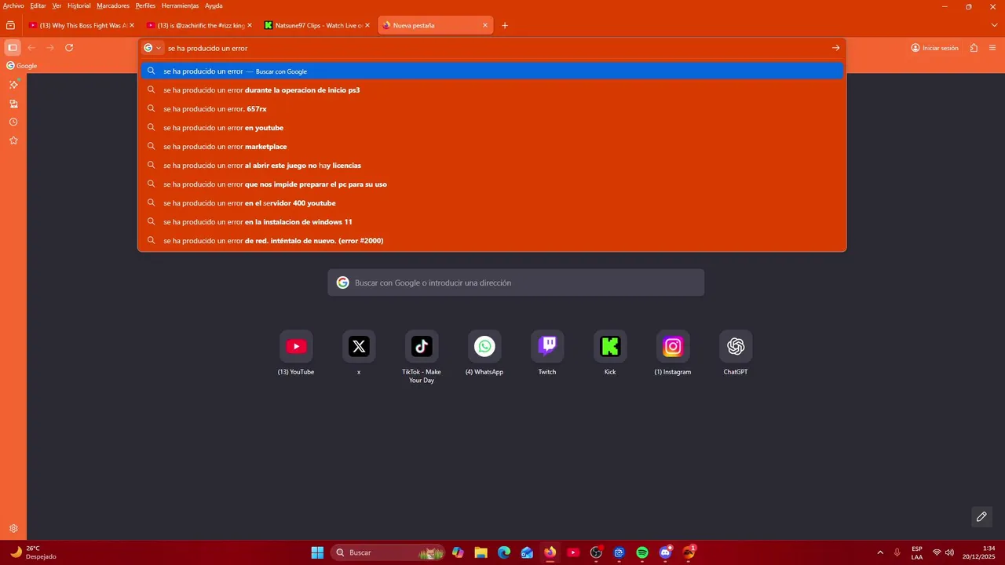Toggle the sidebar visibility button
Screen dimensions: 1005x565
click(x=13, y=48)
